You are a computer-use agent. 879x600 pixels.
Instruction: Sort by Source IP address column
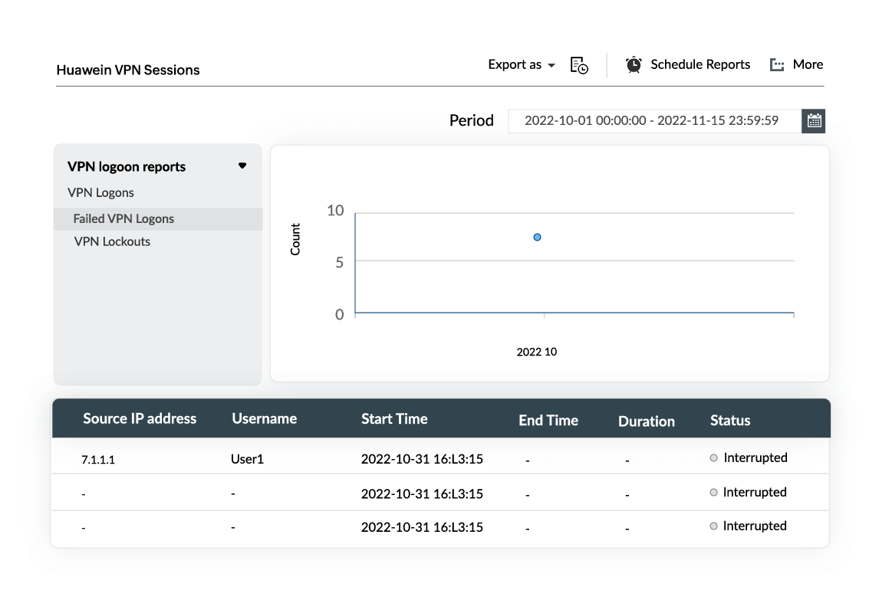click(x=140, y=418)
